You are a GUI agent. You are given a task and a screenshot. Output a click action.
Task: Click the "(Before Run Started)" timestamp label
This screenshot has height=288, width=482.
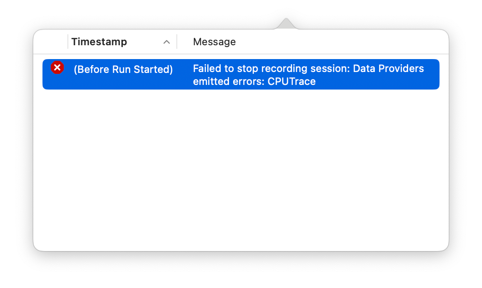pyautogui.click(x=123, y=69)
